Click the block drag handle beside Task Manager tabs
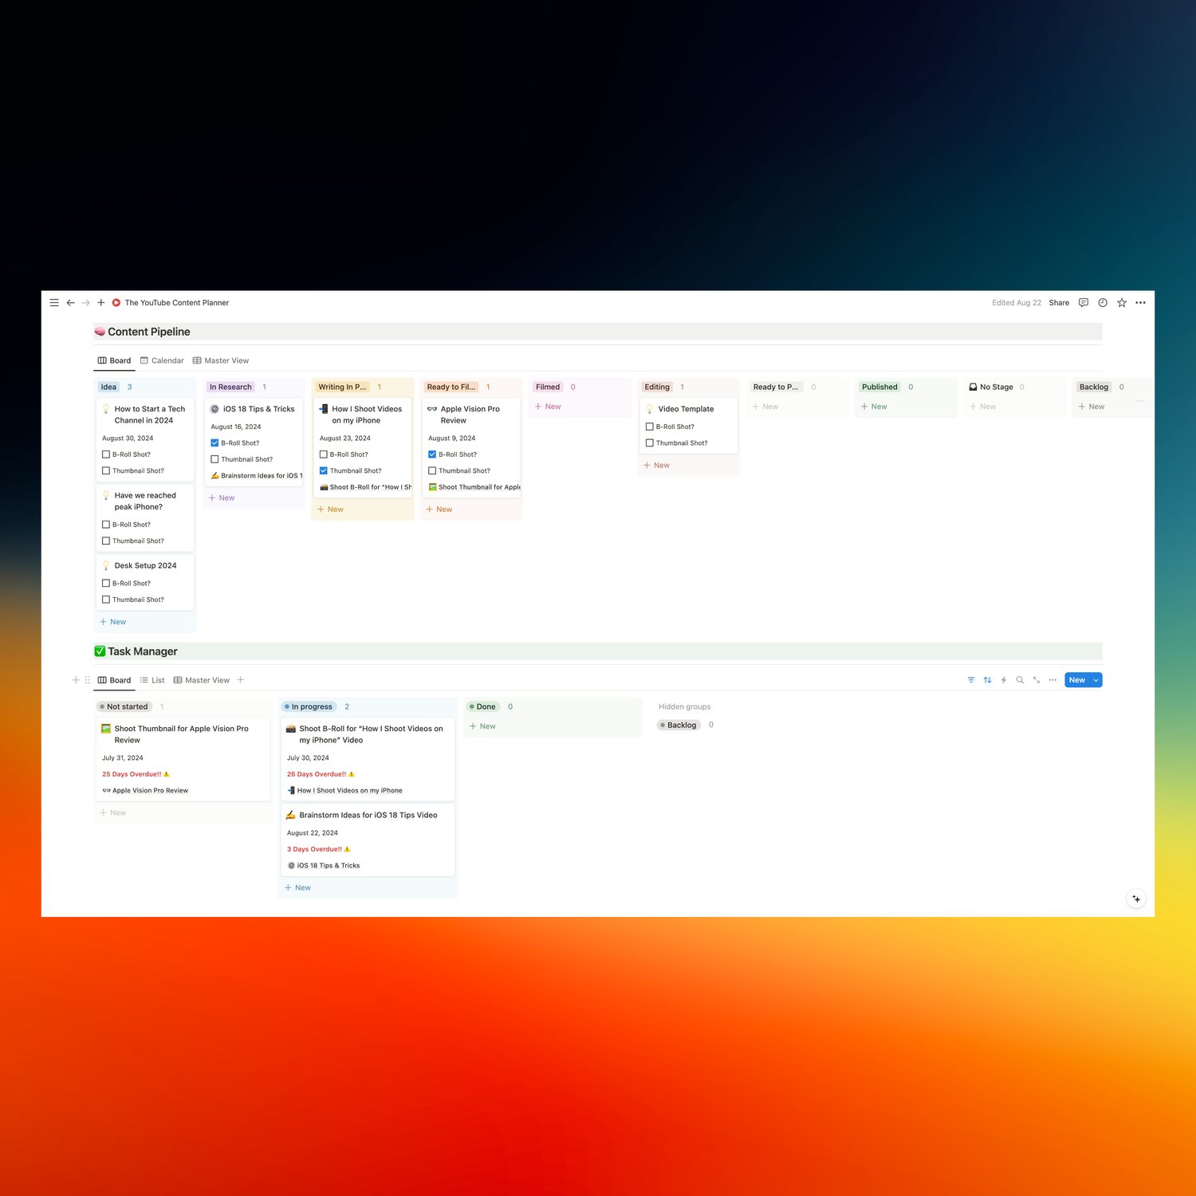This screenshot has width=1196, height=1196. coord(88,680)
